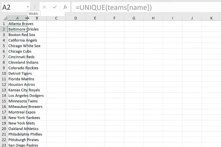Select row 23 header
221x147 pixels.
pyautogui.click(x=4, y=145)
